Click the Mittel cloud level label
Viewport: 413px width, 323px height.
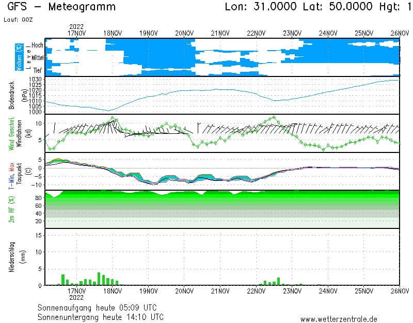(37, 58)
